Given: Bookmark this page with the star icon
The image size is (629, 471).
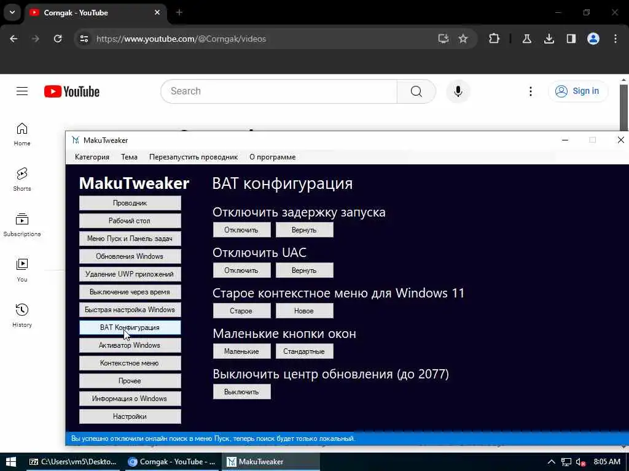Looking at the screenshot, I should 463,39.
